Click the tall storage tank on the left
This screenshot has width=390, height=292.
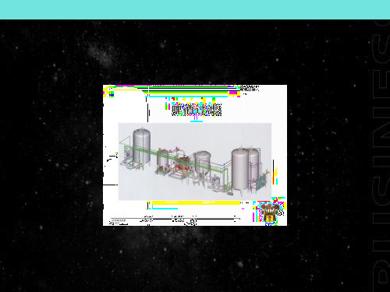pyautogui.click(x=141, y=146)
